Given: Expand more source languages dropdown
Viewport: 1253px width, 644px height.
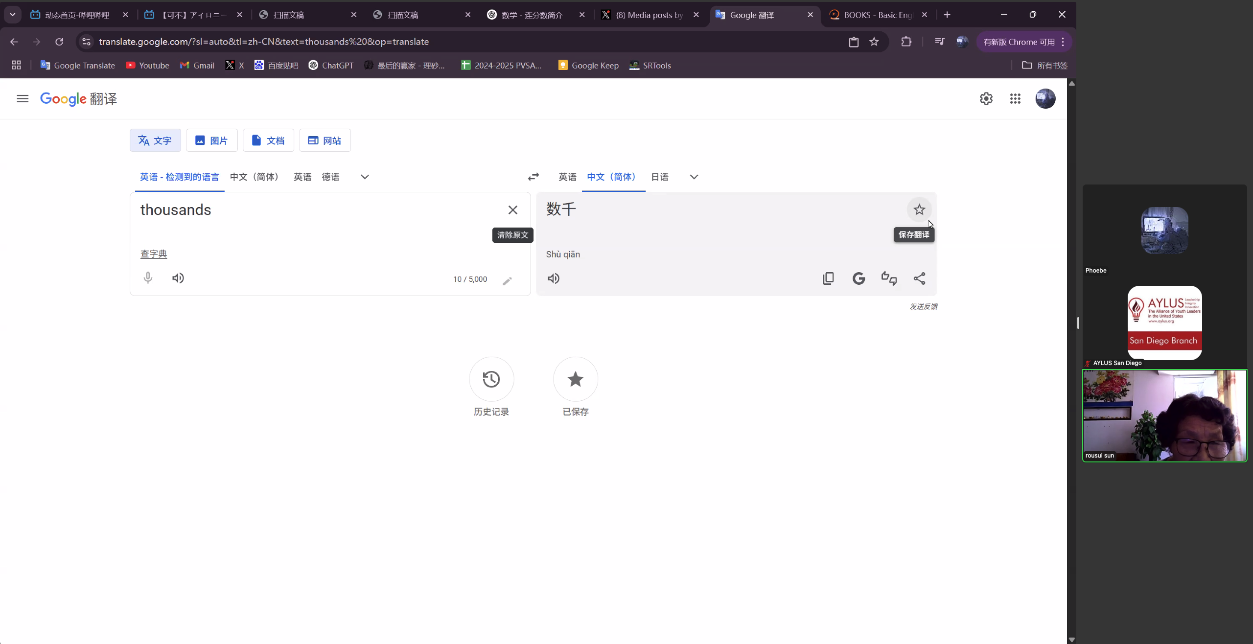Looking at the screenshot, I should [365, 177].
